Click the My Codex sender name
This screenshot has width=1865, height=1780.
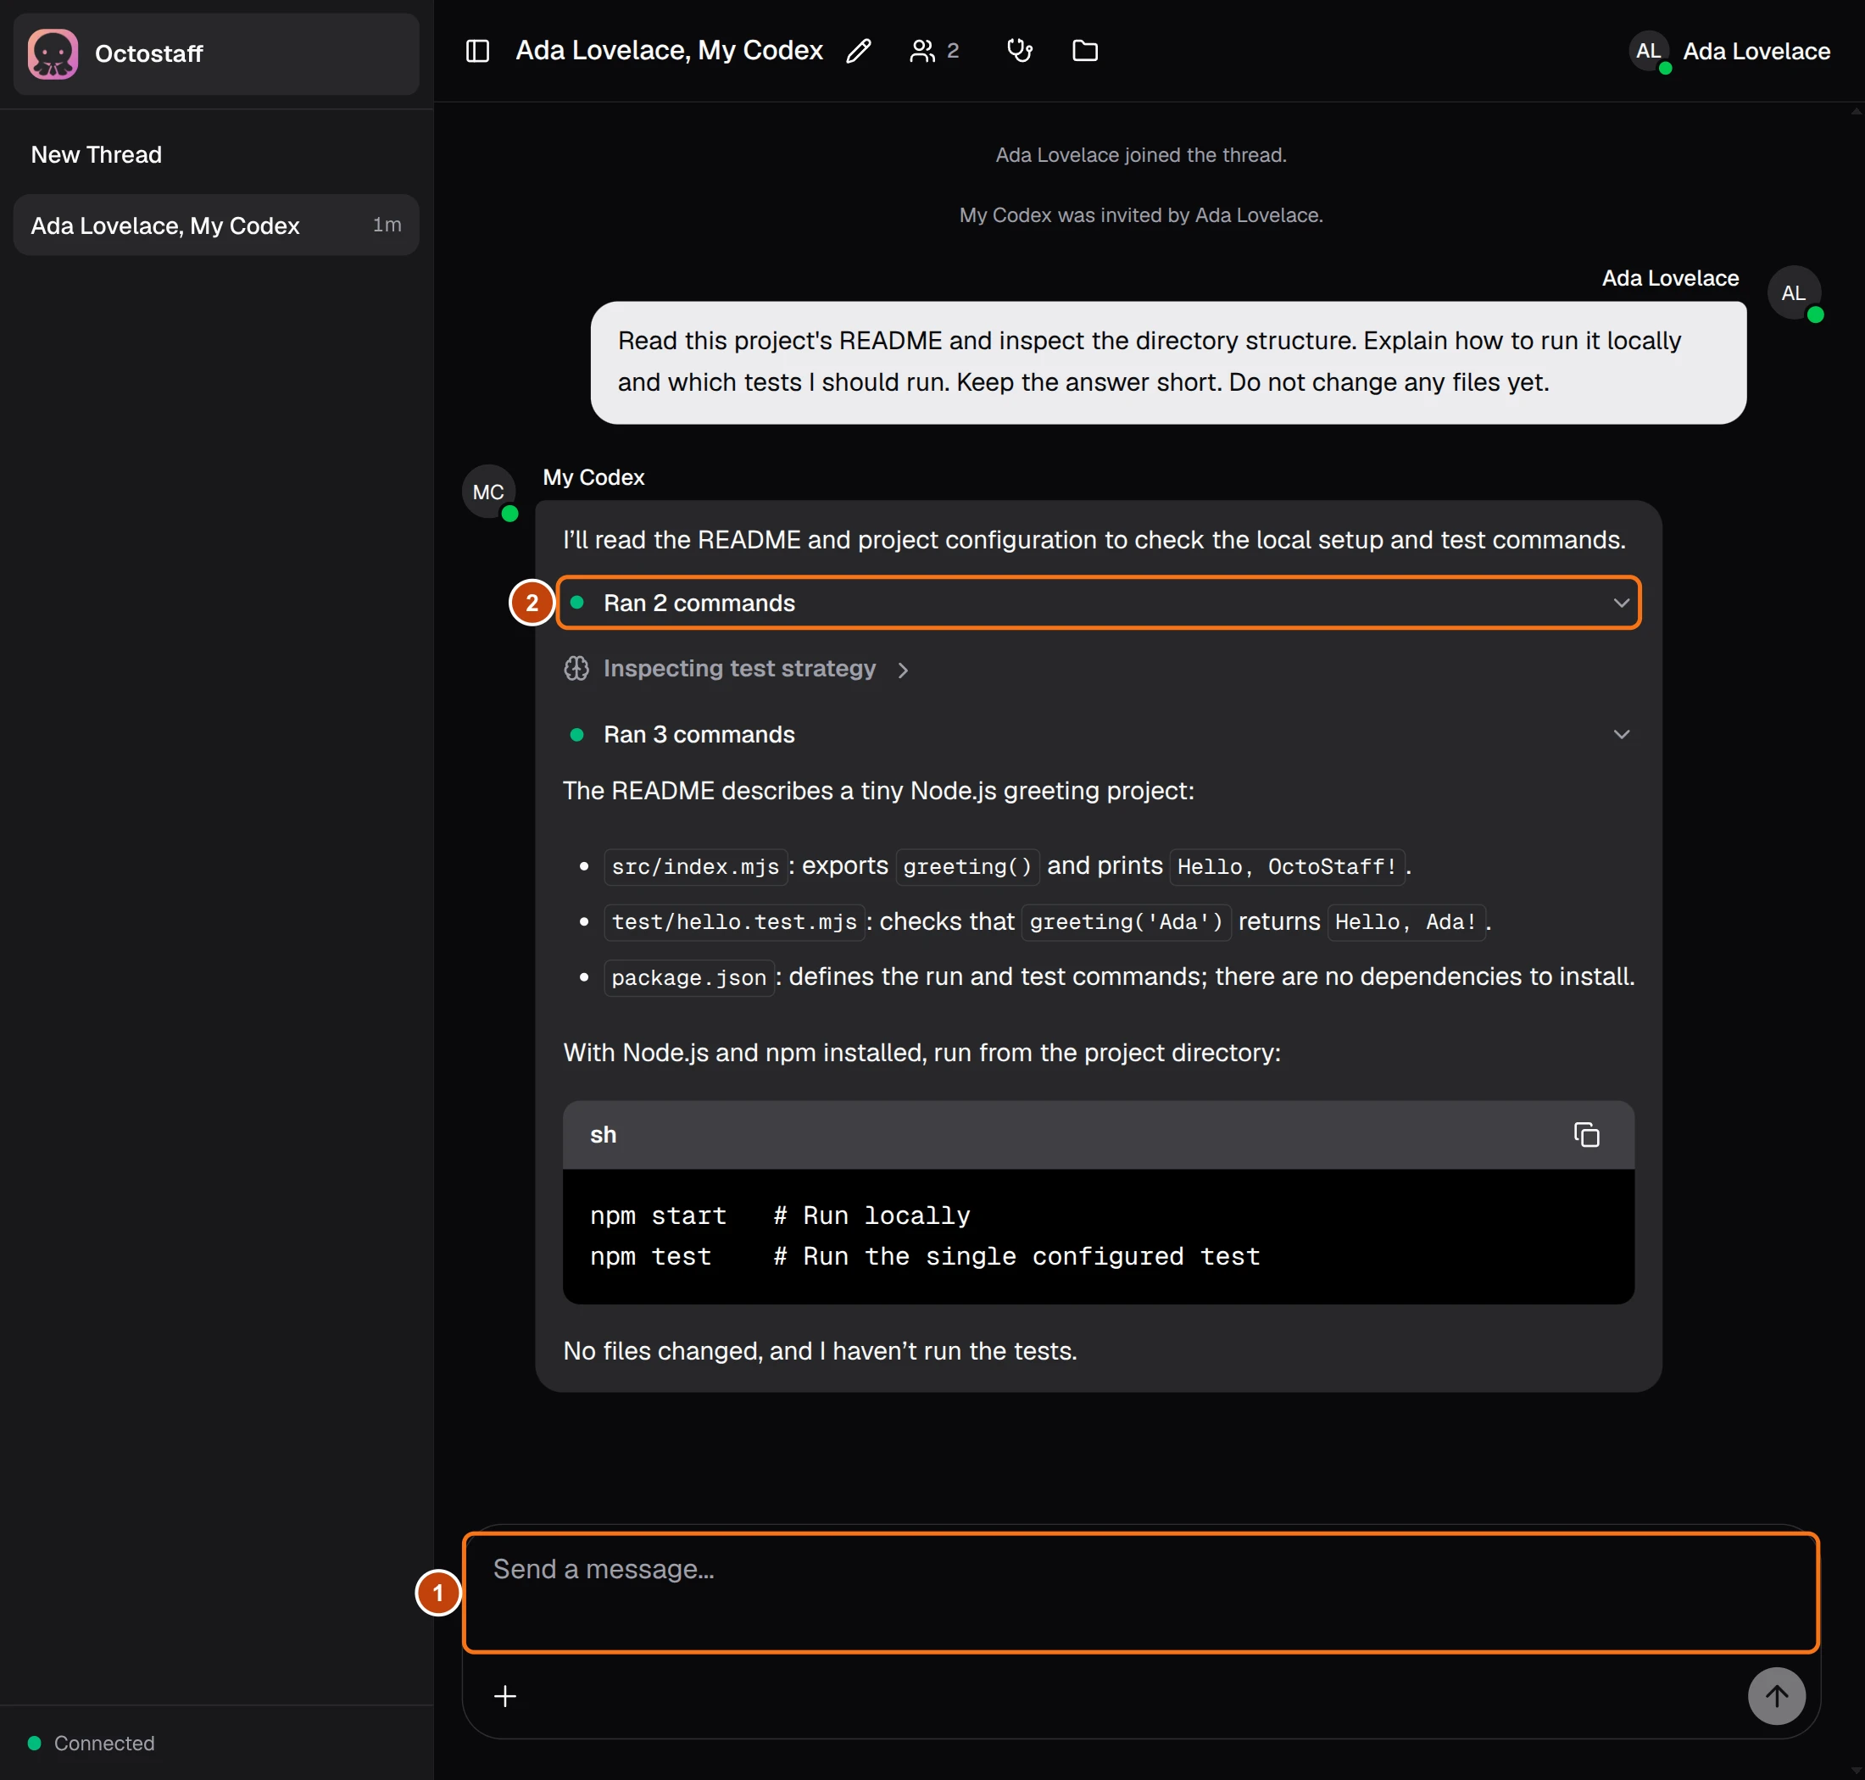[x=593, y=477]
